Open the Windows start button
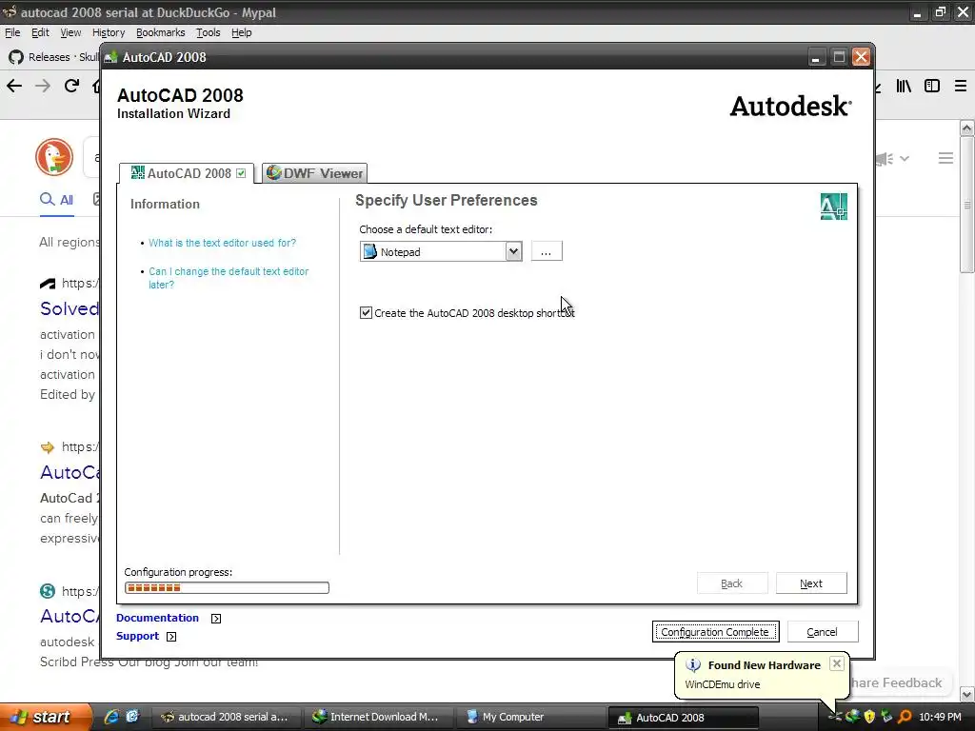 pos(45,717)
